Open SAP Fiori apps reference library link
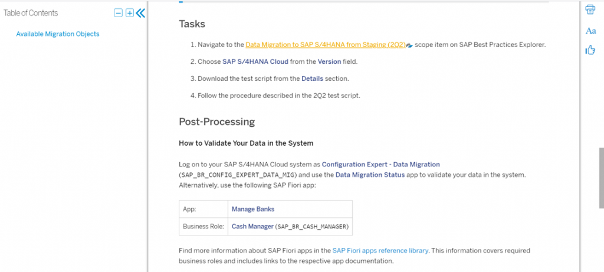Image resolution: width=604 pixels, height=272 pixels. click(380, 250)
